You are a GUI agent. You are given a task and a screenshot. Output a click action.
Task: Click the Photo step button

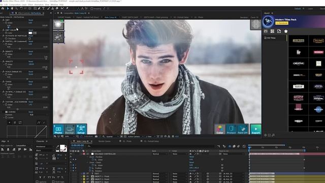tap(58, 129)
